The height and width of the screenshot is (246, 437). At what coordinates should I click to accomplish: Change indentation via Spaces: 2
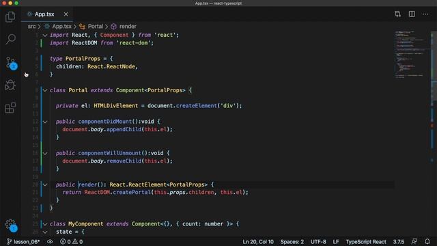[292, 241]
